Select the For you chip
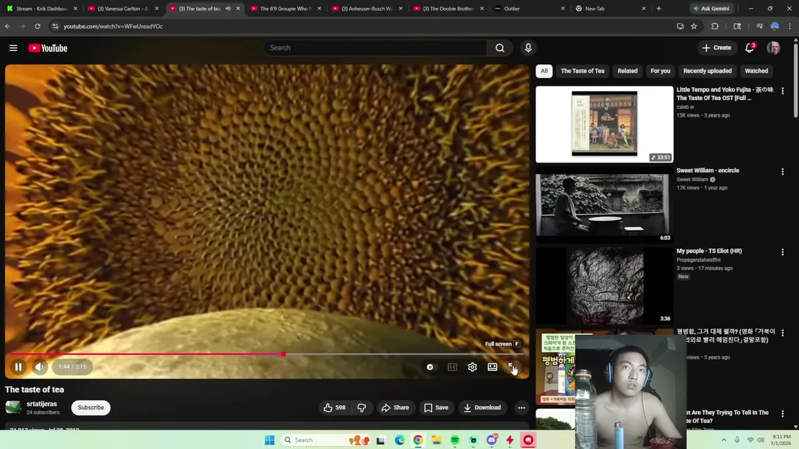The width and height of the screenshot is (799, 449). 660,71
